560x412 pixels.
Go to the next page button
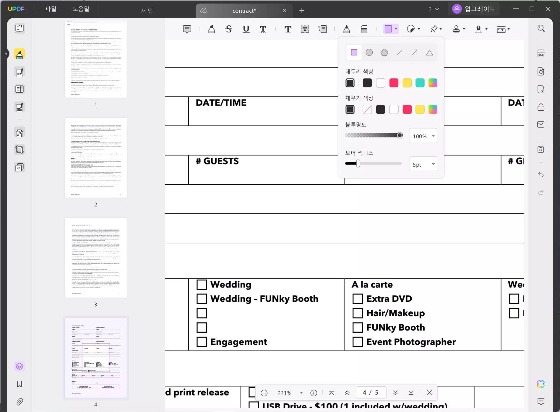(x=395, y=393)
